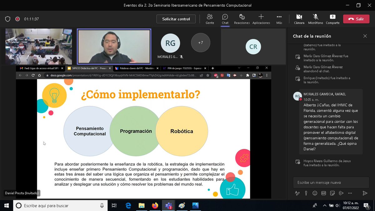Open Firefox from taskbar
Screen dimensions: 375x211
(155, 205)
